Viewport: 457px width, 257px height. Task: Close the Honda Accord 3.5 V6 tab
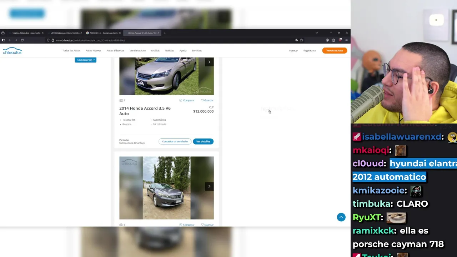coord(158,33)
